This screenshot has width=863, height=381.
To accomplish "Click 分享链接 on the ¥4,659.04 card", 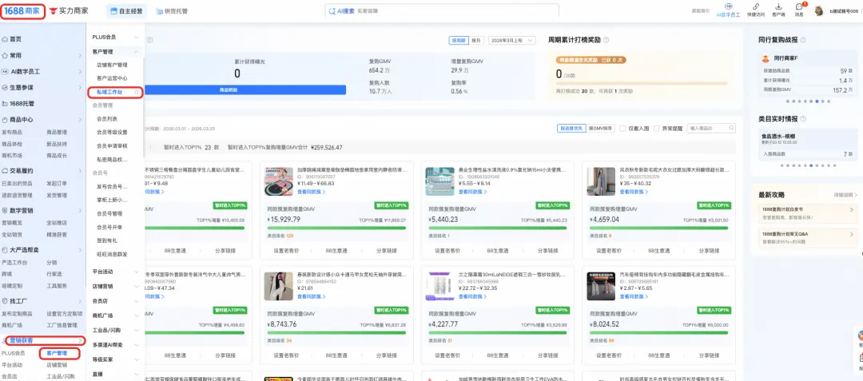I will (709, 251).
